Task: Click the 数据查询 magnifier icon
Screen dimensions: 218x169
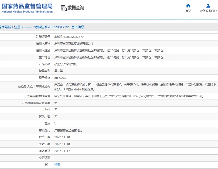Action: [x=64, y=8]
